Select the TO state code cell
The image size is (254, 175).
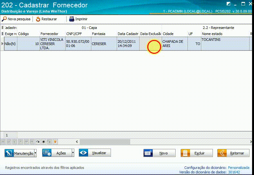(194, 44)
